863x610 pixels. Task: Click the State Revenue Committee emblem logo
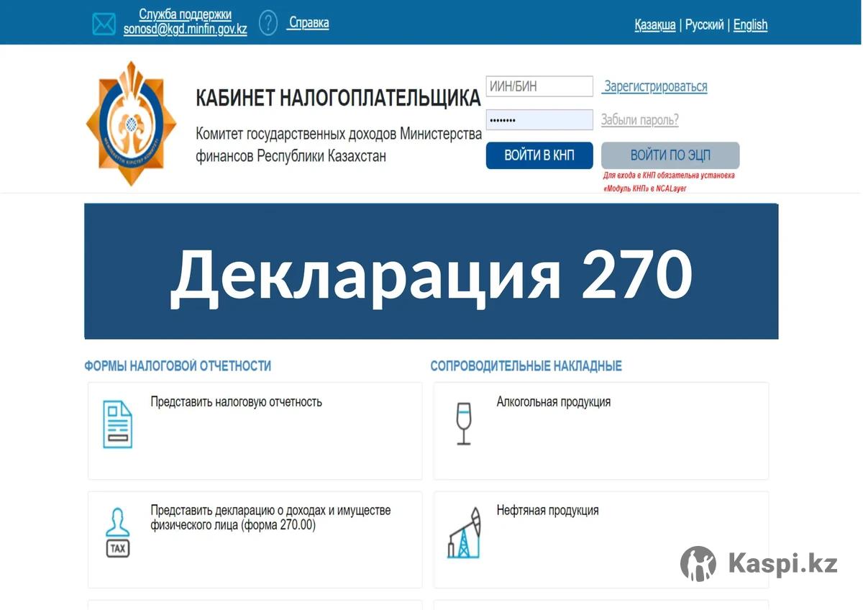point(131,124)
